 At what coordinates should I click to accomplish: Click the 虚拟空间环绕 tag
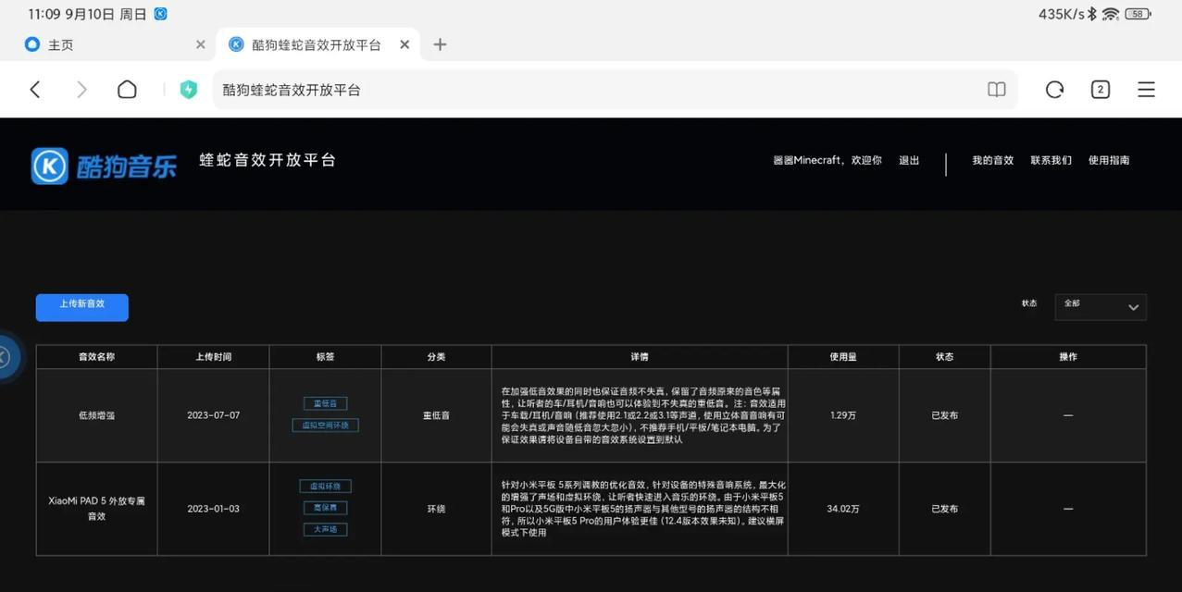point(325,425)
